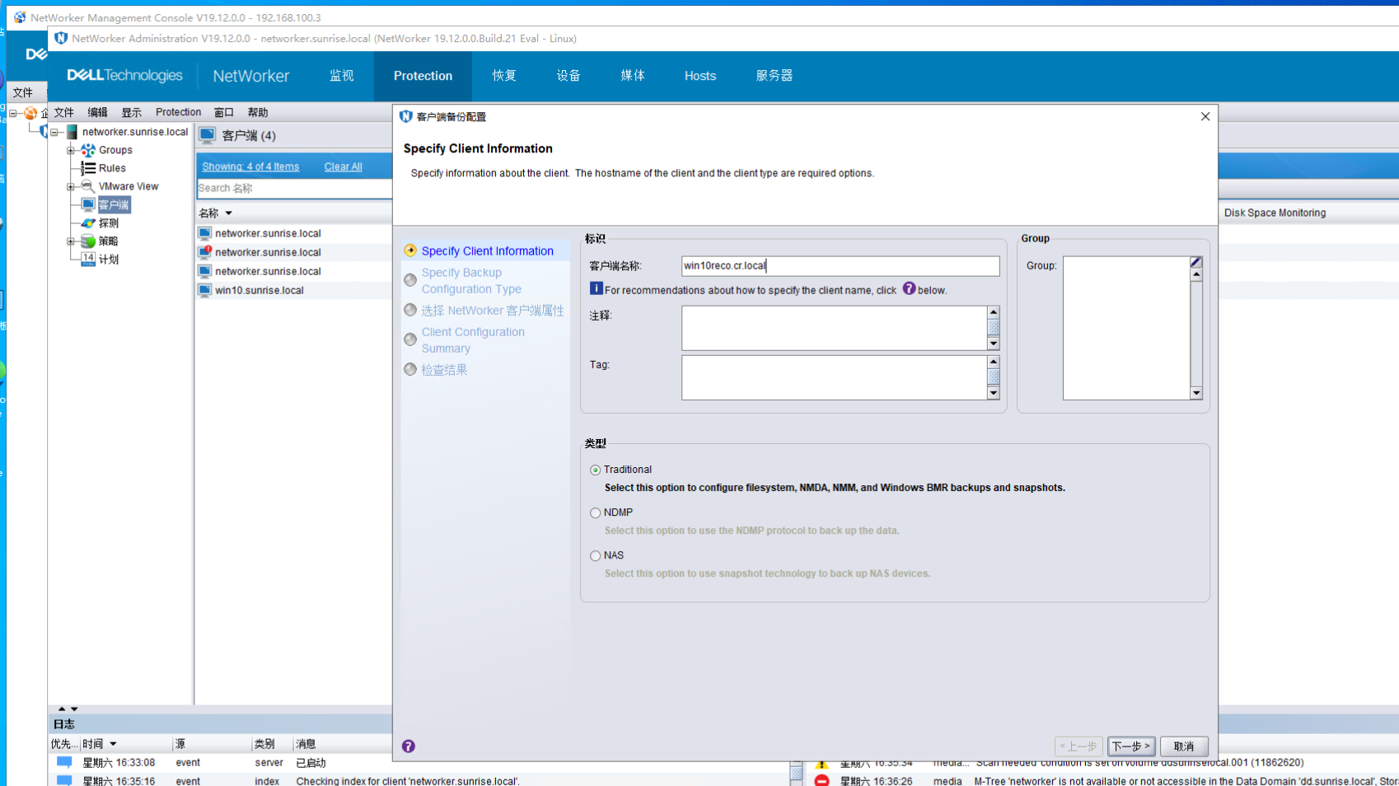1399x786 pixels.
Task: Switch to the 设备 tab
Action: tap(568, 76)
